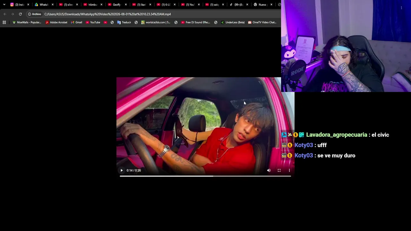Click the 'ufff' chat message
Image resolution: width=411 pixels, height=231 pixels.
322,145
